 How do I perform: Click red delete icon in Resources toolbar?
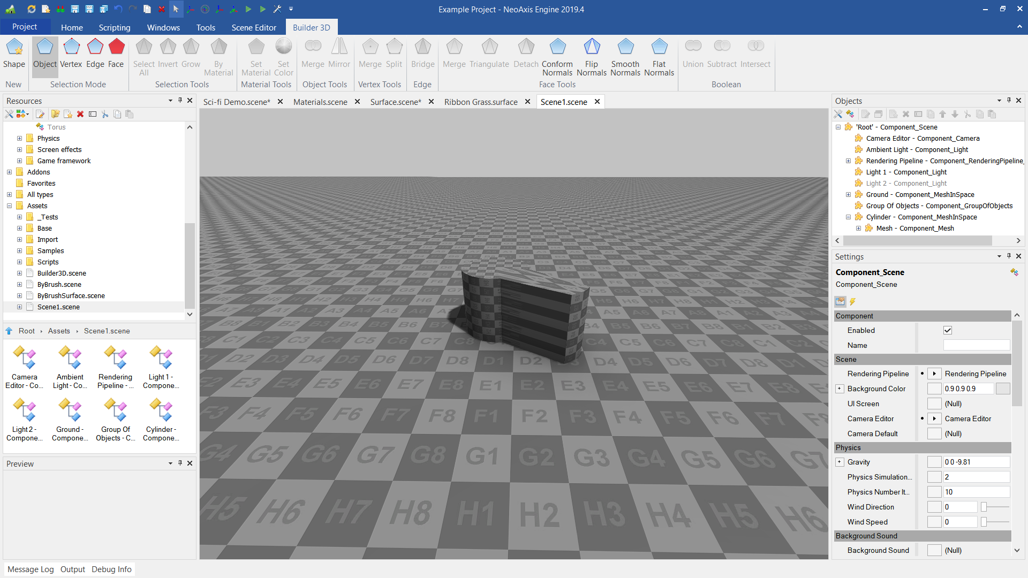point(80,114)
